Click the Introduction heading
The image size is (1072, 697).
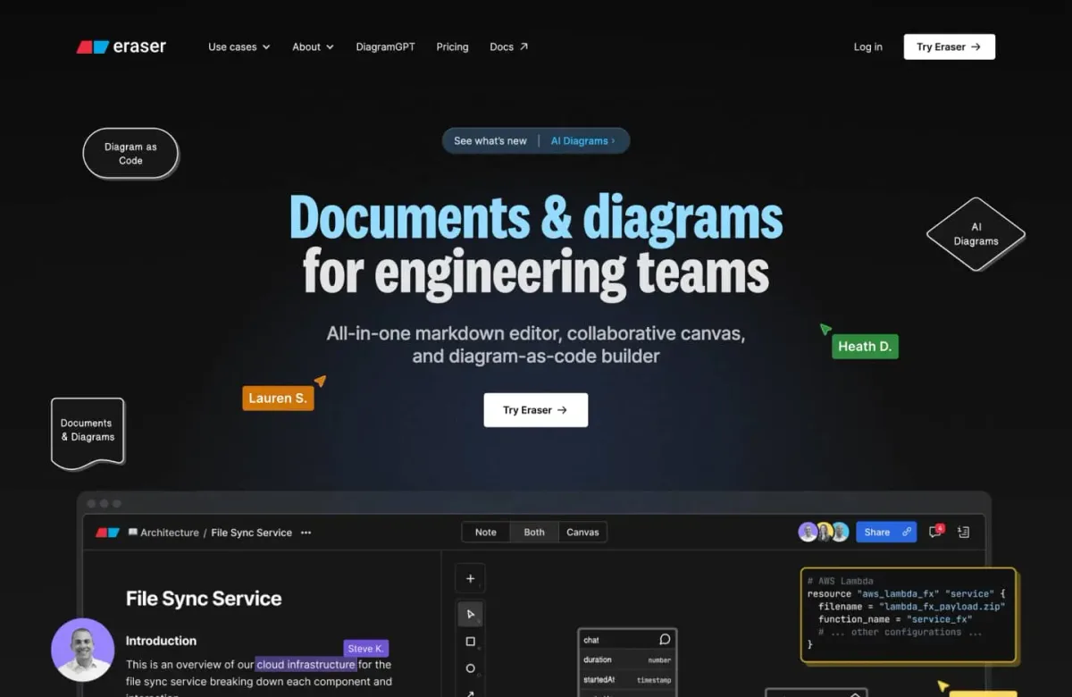click(x=161, y=641)
